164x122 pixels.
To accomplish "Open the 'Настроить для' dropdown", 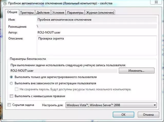I will tap(111, 105).
